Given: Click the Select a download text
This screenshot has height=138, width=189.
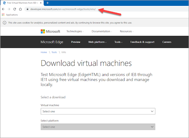Looking at the screenshot, I should (53, 97).
